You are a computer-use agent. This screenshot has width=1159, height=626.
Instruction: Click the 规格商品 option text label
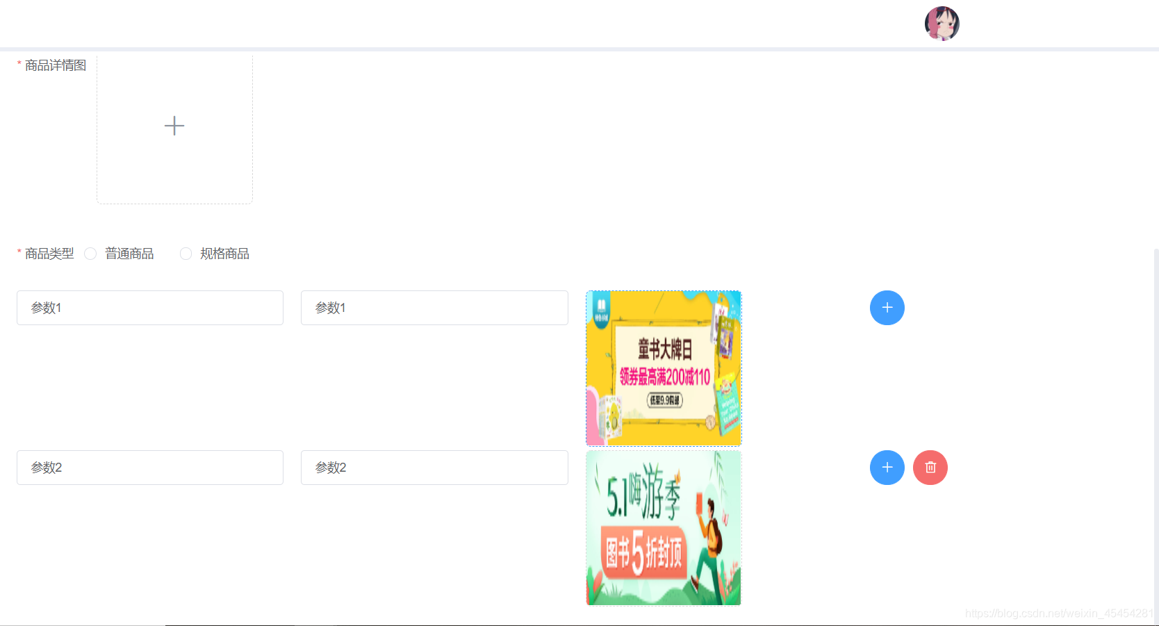tap(224, 254)
